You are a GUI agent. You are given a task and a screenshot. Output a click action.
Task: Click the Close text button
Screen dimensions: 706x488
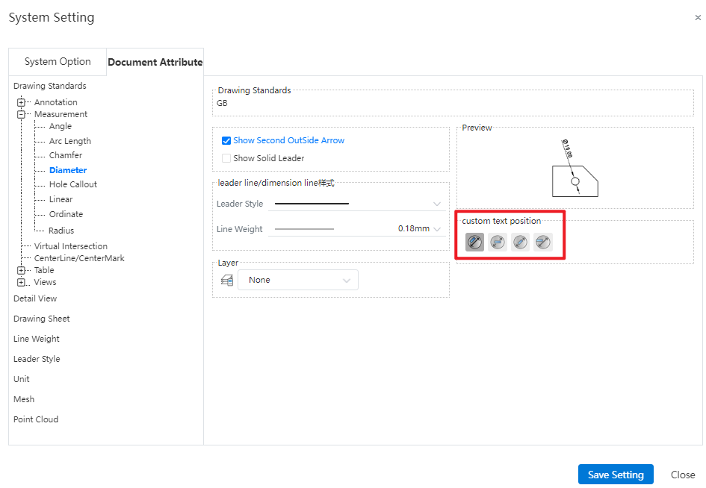(683, 475)
